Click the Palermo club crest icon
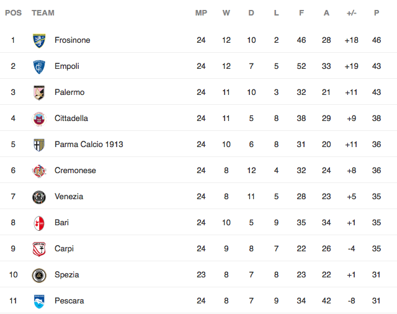This screenshot has width=397, height=314. (39, 92)
